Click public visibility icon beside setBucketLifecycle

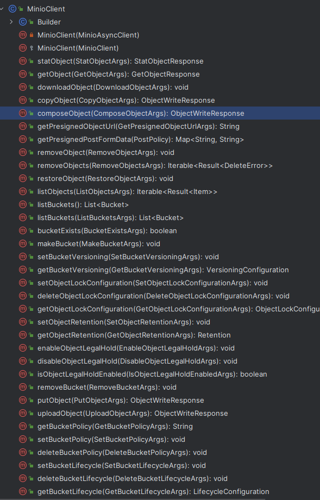(x=31, y=466)
